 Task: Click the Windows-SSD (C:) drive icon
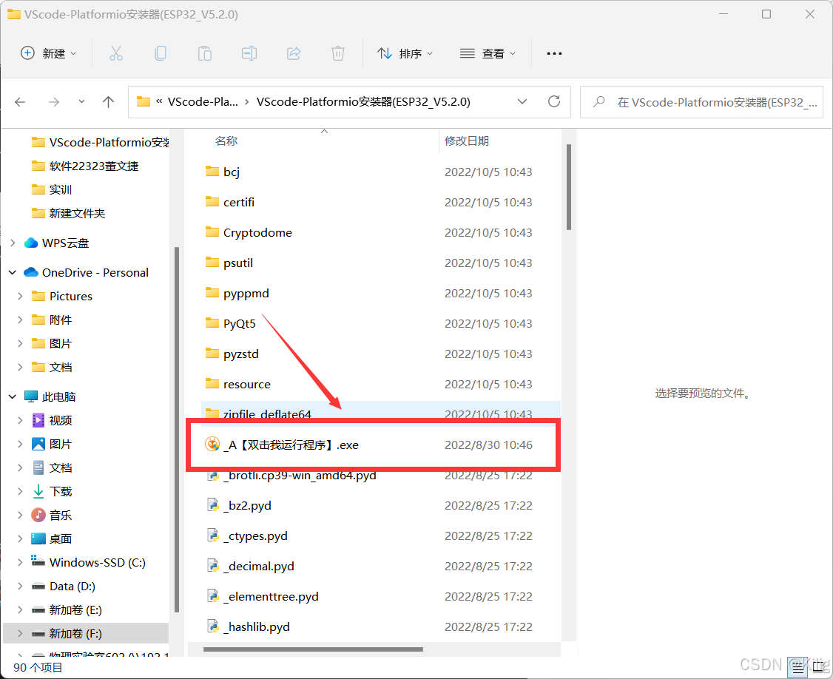(x=38, y=561)
